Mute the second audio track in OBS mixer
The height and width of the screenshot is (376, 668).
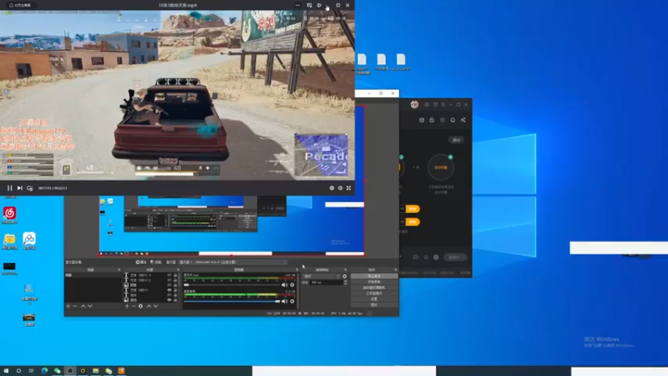point(285,302)
